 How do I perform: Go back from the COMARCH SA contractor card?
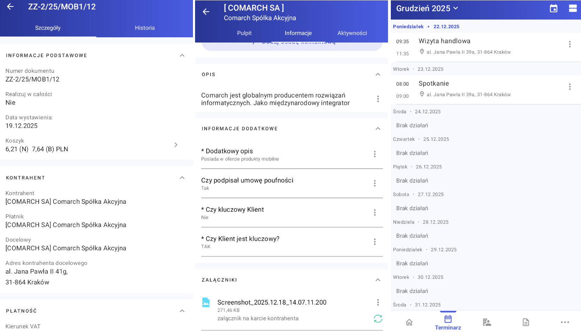coord(206,12)
